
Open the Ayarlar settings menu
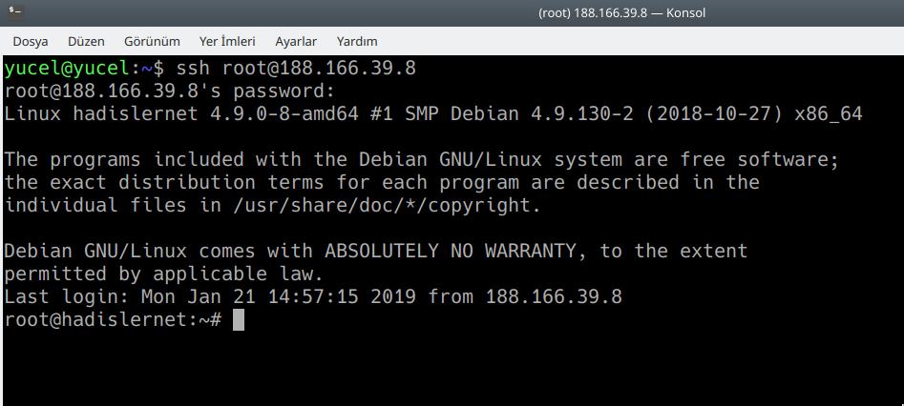(x=296, y=41)
